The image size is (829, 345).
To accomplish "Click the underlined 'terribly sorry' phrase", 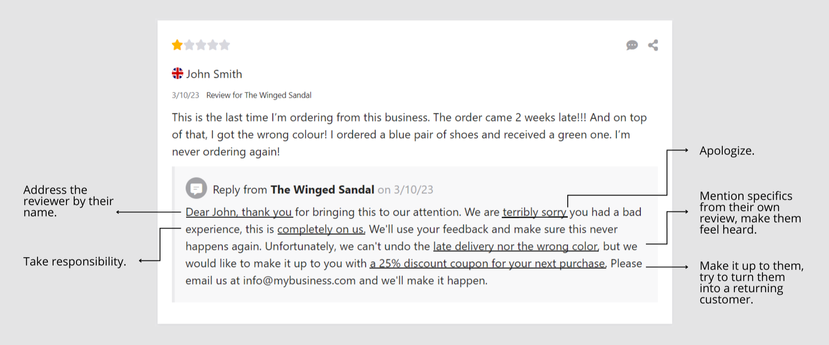I will pos(534,212).
